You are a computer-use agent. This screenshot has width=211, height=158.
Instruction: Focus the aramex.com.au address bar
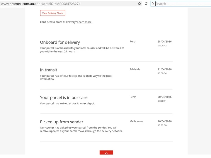pyautogui.click(x=68, y=4)
